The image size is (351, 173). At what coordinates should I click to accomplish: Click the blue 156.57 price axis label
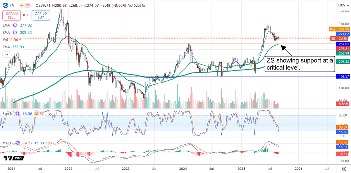coord(344,76)
